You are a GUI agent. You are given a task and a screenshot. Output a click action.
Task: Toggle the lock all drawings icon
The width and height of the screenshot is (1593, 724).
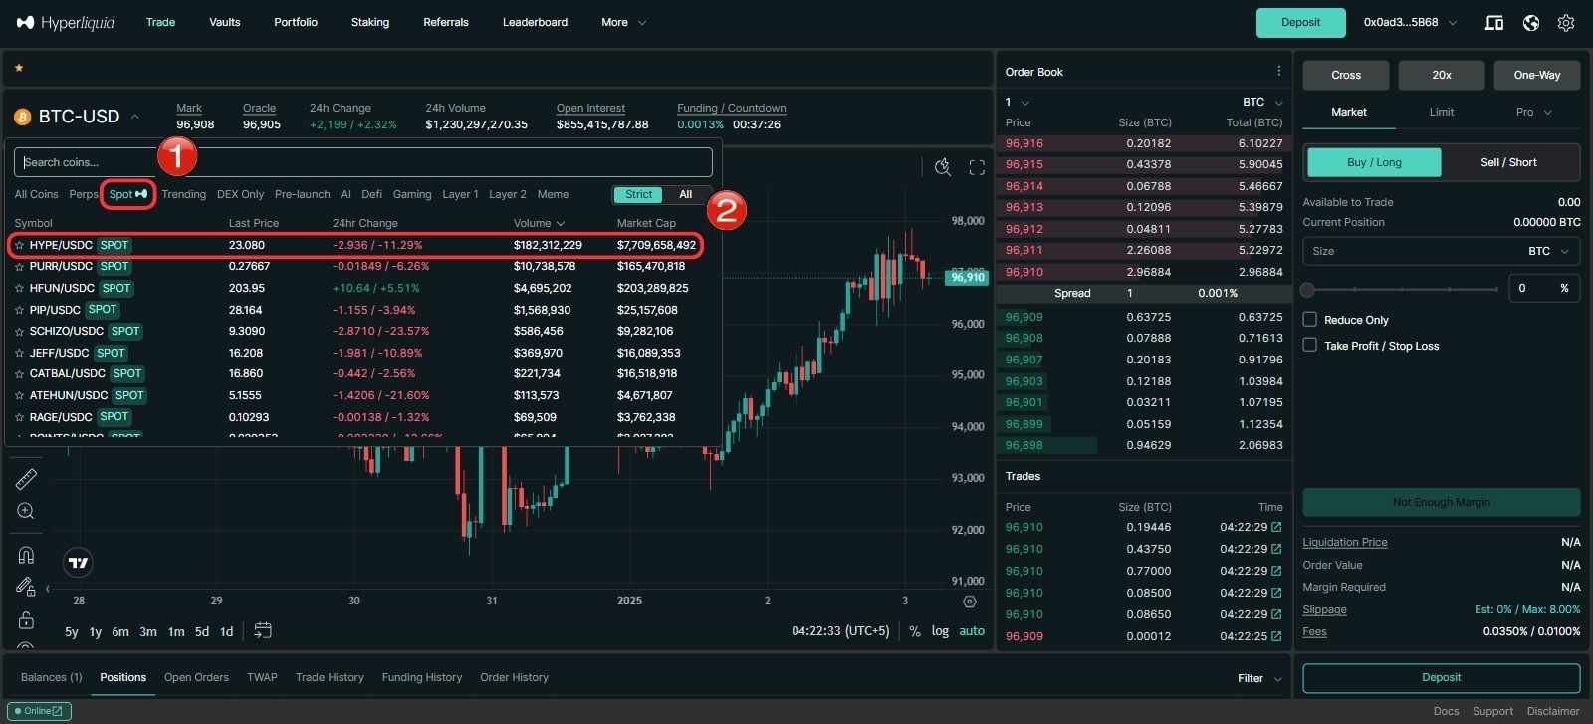(26, 619)
